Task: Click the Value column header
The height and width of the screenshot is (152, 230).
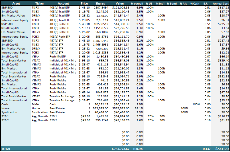Action: click(120, 3)
